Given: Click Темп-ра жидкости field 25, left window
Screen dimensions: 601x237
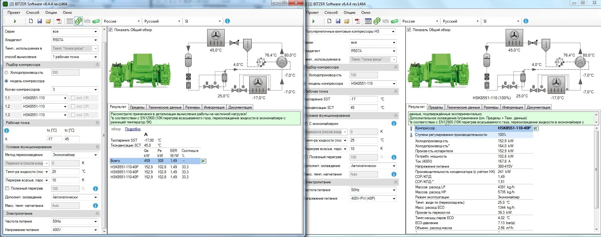Looking at the screenshot, I should coord(65,172).
